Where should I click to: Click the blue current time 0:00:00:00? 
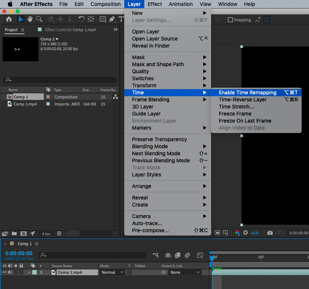point(19,253)
